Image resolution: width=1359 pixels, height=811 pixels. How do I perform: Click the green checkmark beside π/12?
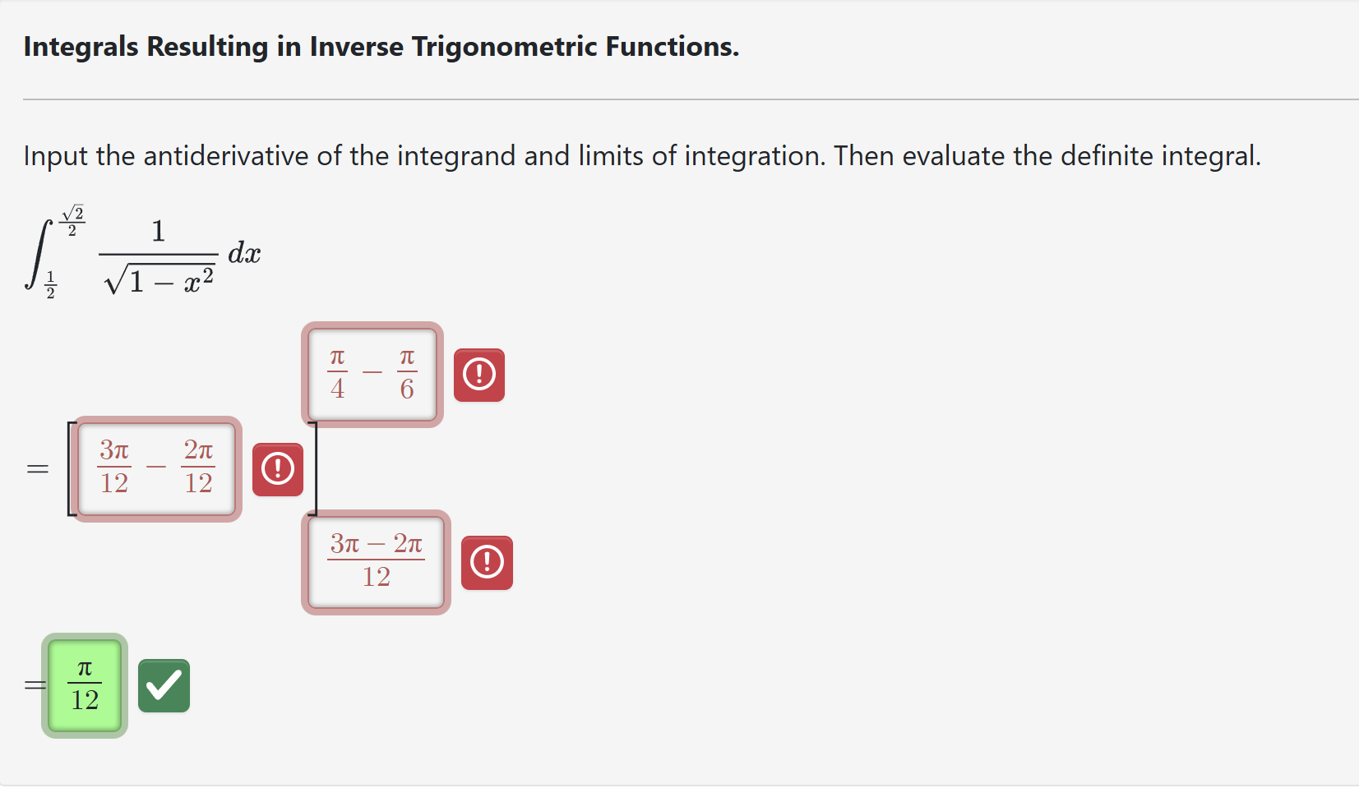click(164, 684)
